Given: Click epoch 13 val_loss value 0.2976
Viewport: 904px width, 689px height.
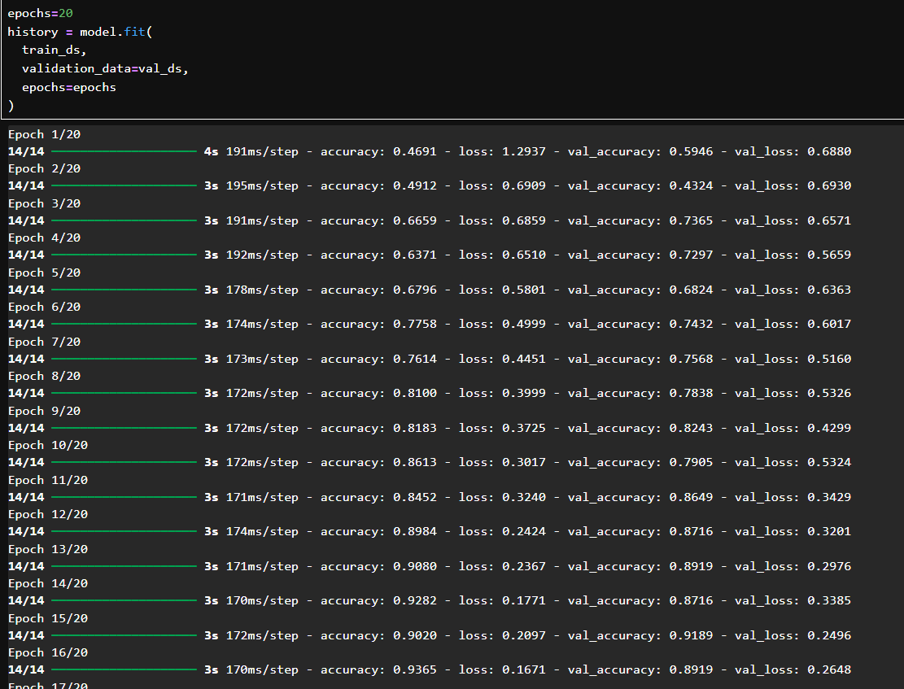Looking at the screenshot, I should [829, 567].
